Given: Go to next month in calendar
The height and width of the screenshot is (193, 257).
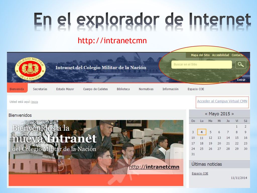Looking at the screenshot, I should click(x=232, y=114).
